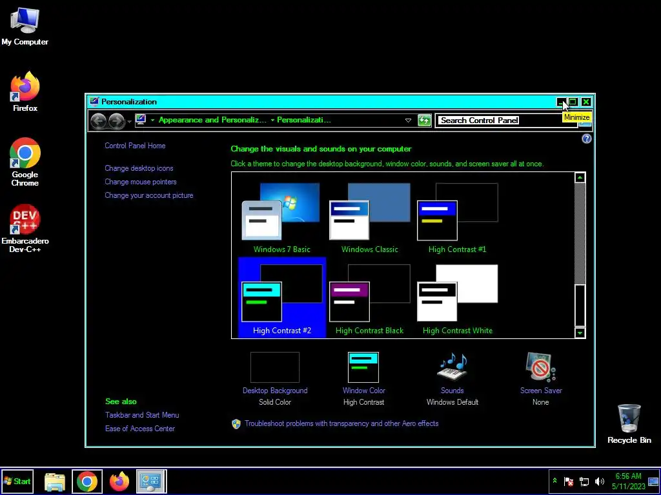Open Sounds settings
The width and height of the screenshot is (661, 495).
pos(453,379)
